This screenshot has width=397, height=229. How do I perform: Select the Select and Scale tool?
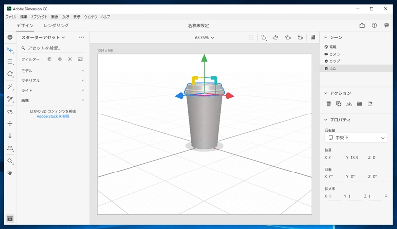[10, 62]
